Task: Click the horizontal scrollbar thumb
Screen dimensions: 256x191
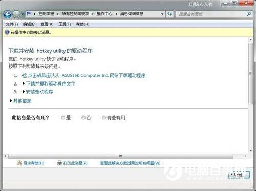Action: point(121,156)
